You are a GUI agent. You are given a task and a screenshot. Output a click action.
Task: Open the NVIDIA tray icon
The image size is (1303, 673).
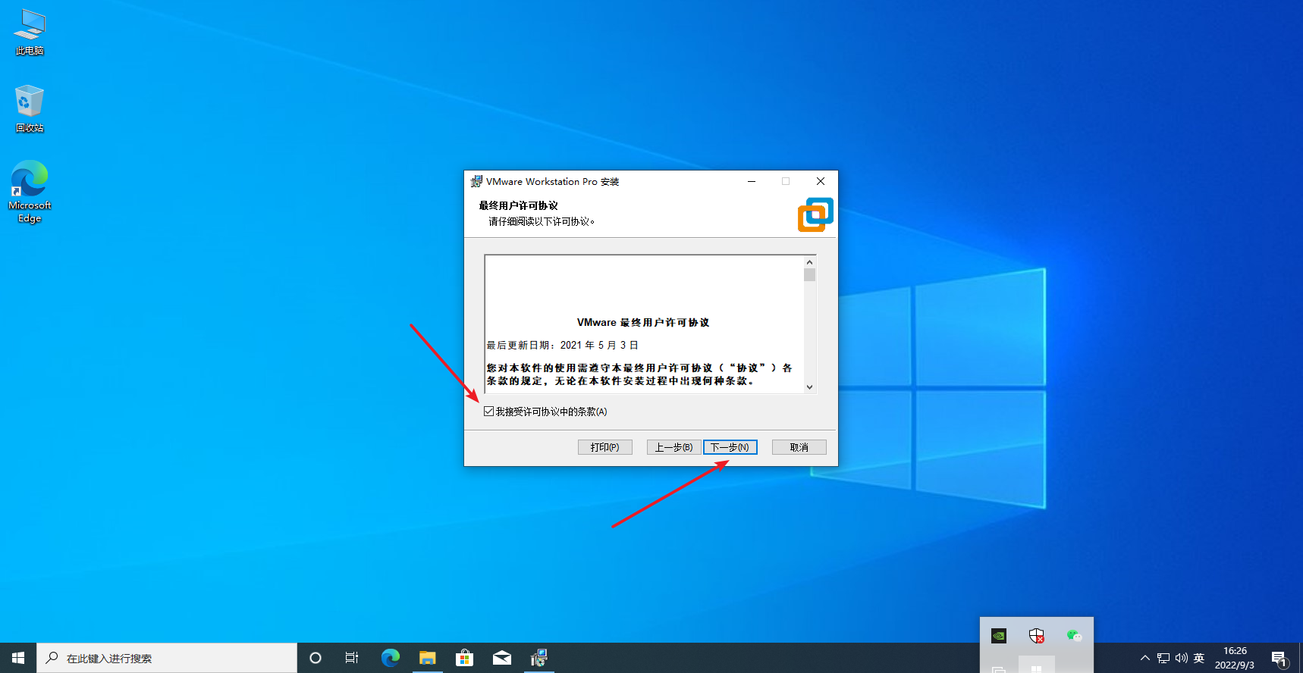pyautogui.click(x=999, y=636)
